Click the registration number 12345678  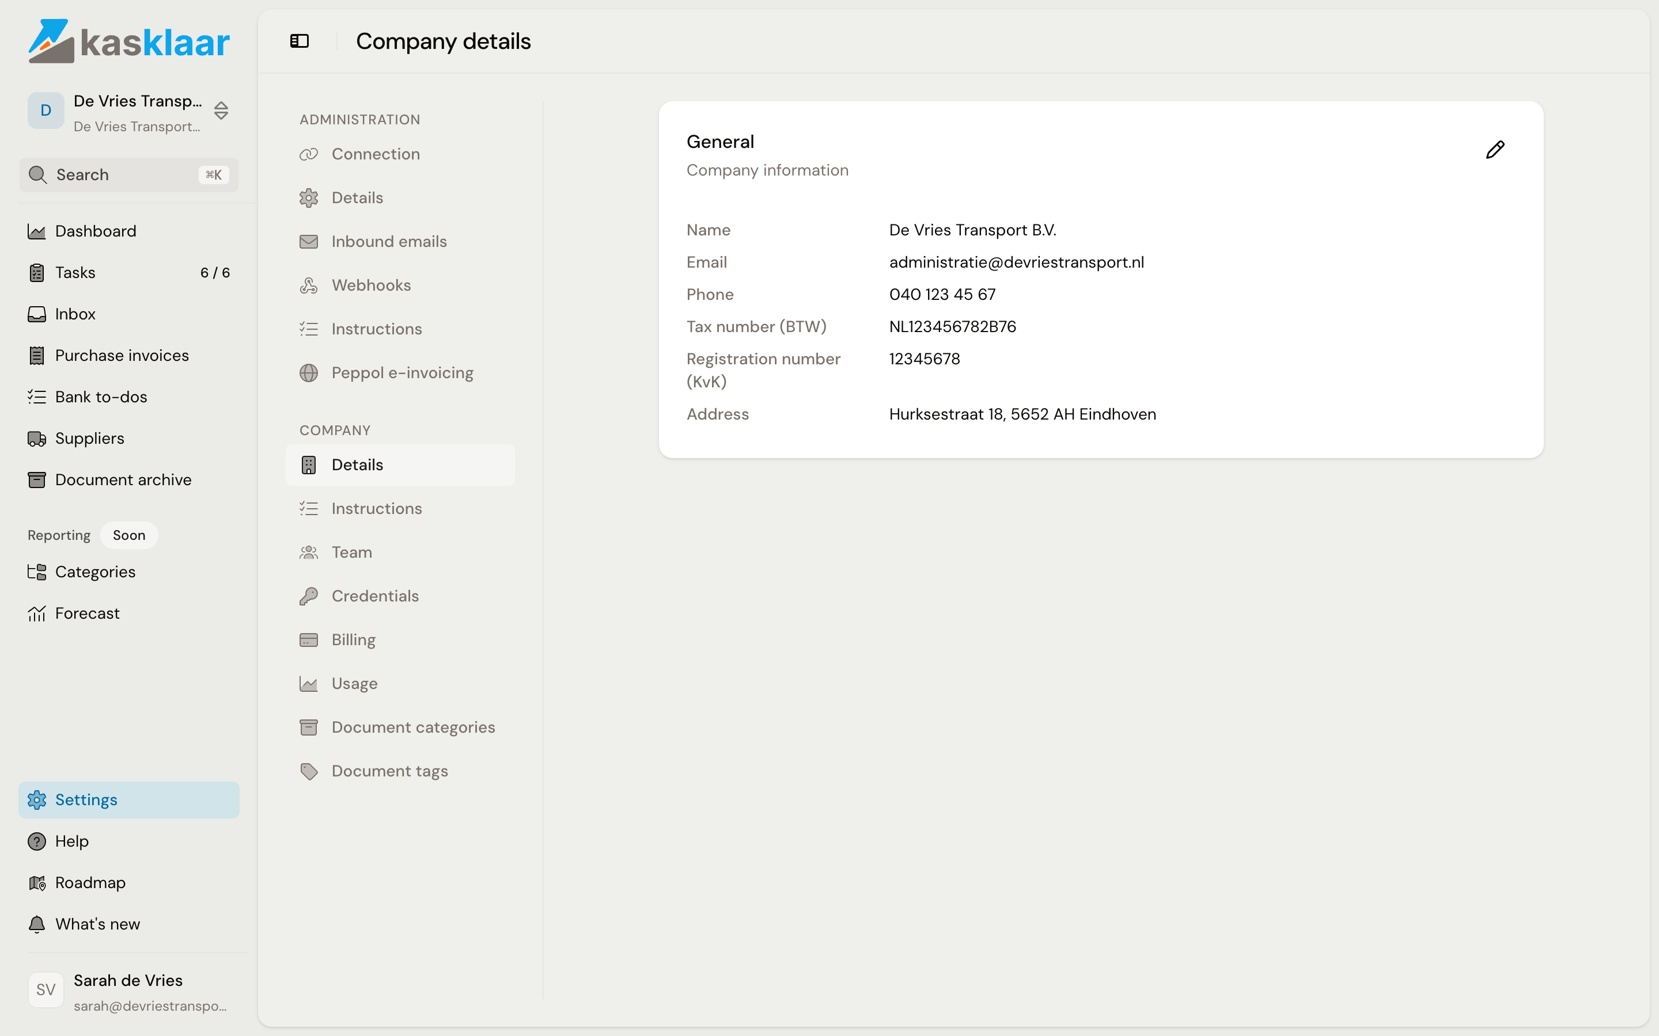(x=924, y=359)
